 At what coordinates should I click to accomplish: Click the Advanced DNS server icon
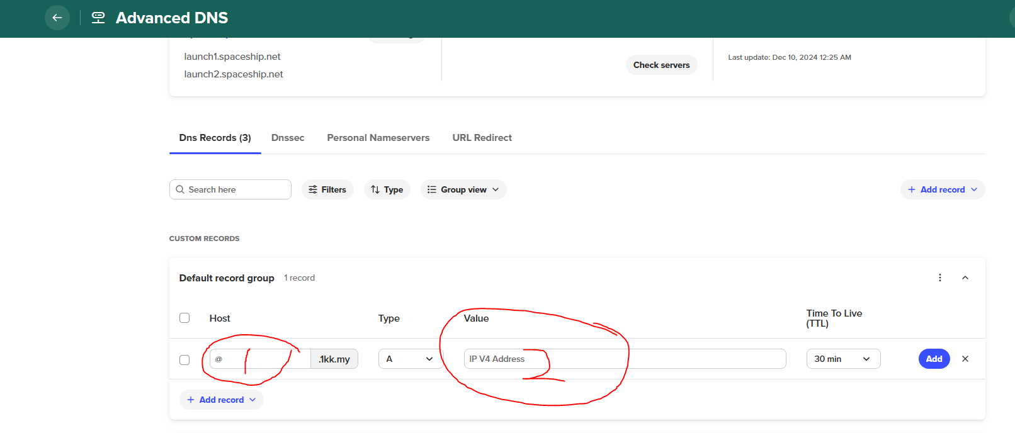pos(98,18)
